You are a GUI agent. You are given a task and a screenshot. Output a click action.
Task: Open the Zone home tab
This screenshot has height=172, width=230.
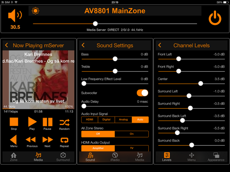[14, 157]
